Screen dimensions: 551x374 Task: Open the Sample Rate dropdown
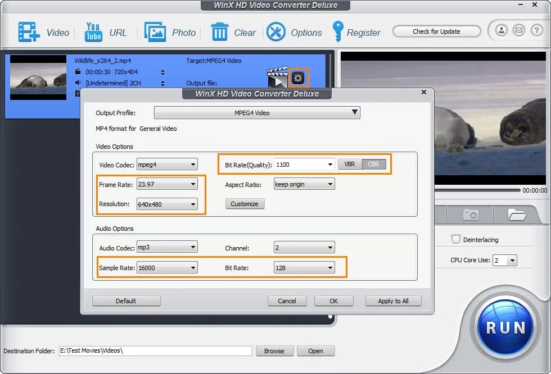tap(167, 268)
